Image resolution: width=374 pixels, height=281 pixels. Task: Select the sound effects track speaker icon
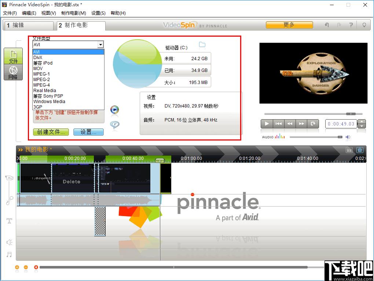pyautogui.click(x=9, y=242)
